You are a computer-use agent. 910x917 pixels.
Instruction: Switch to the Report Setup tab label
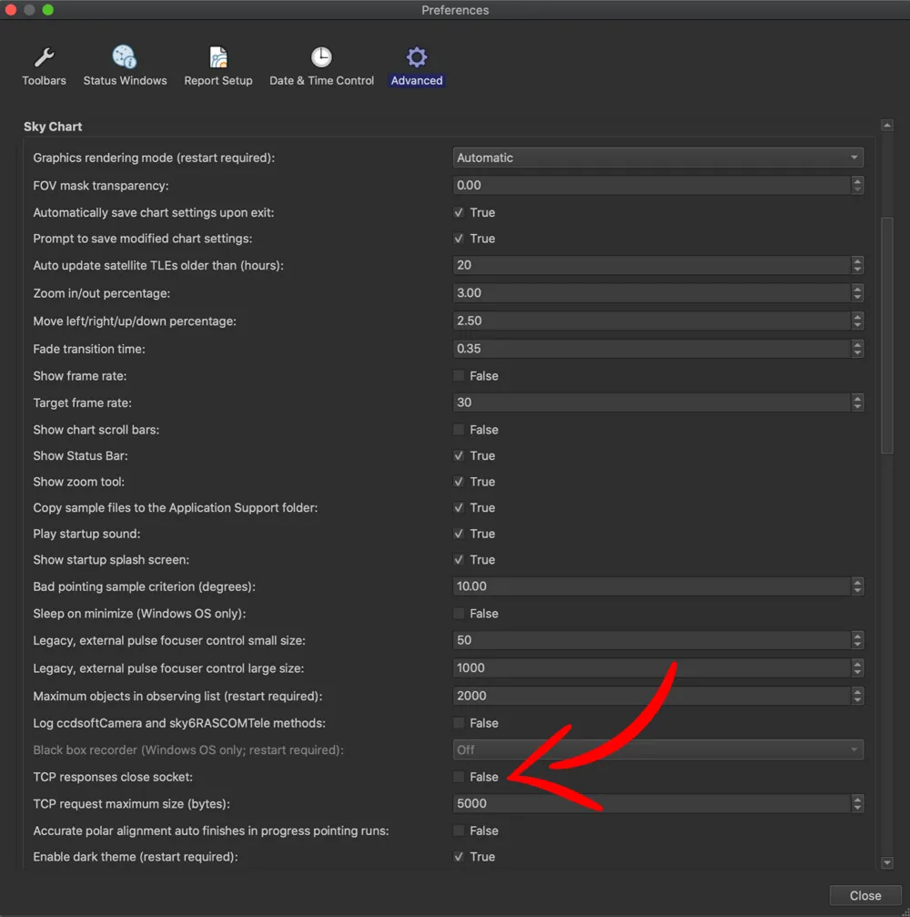[x=218, y=81]
